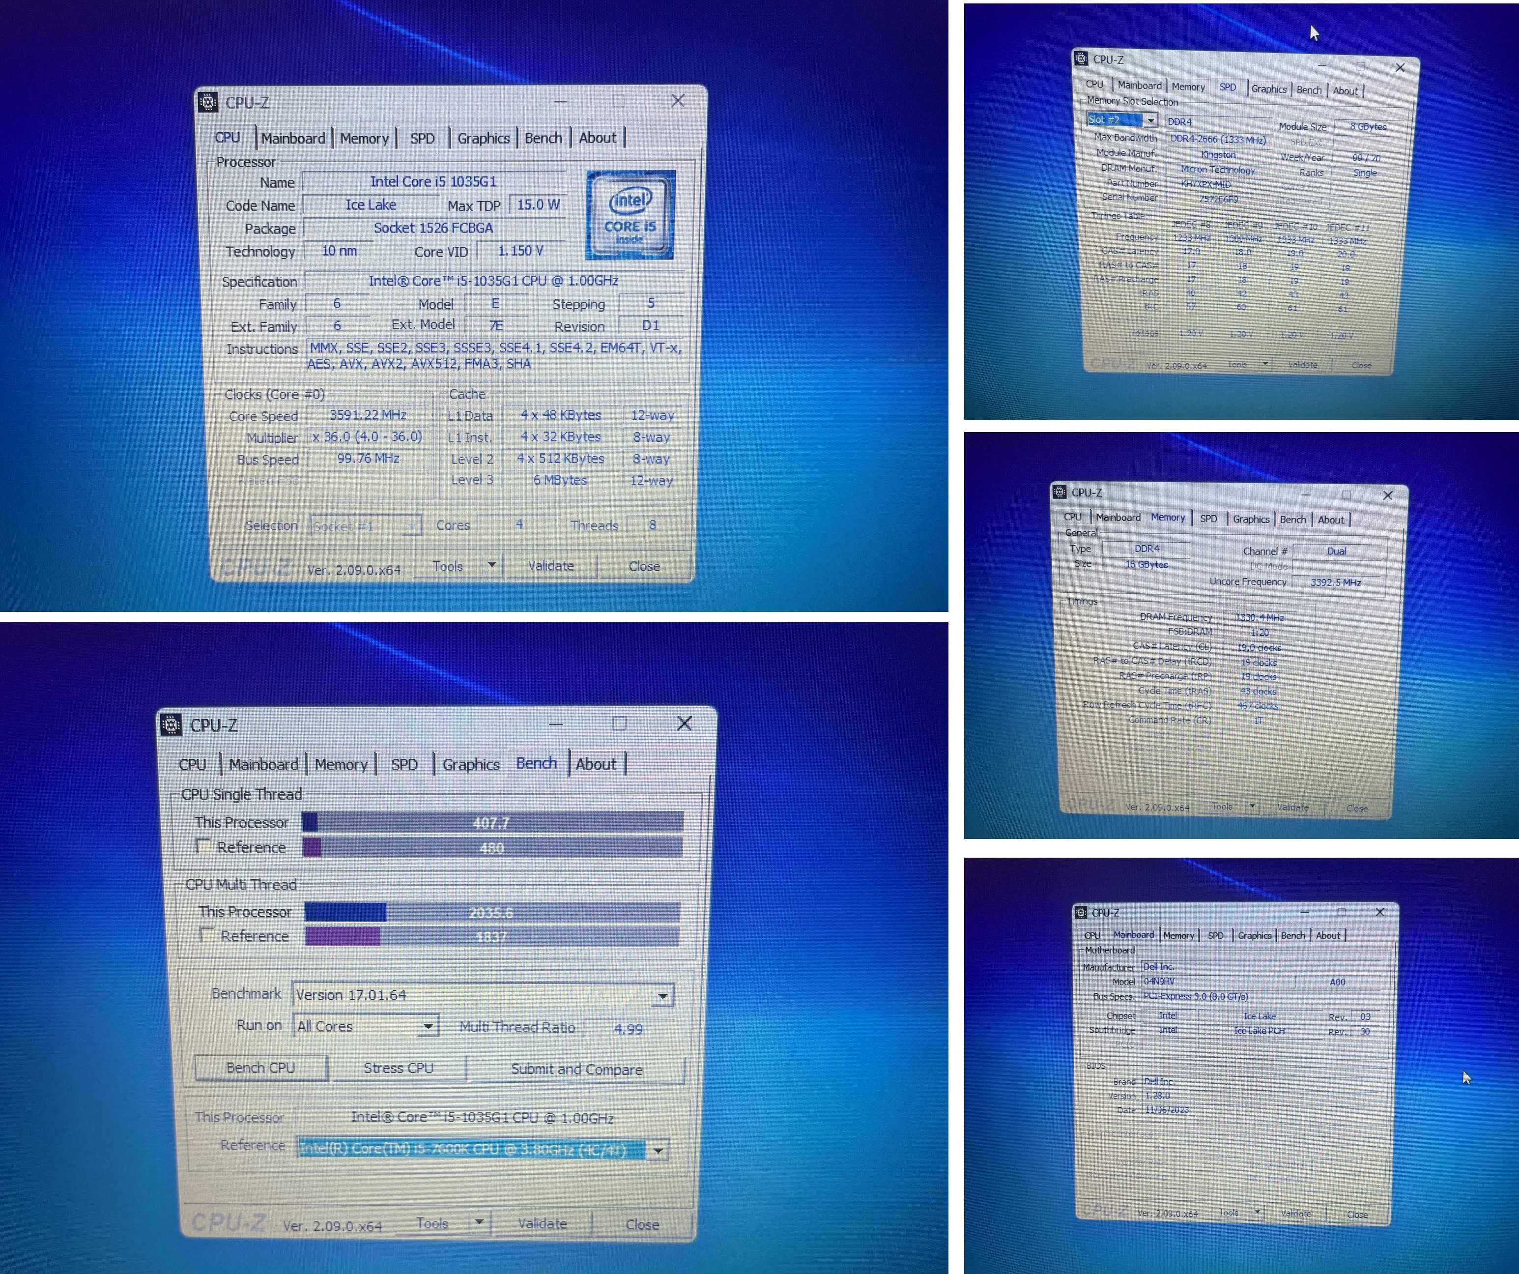Image resolution: width=1519 pixels, height=1274 pixels.
Task: Switch to the Graphics tab in the CPU window
Action: click(484, 138)
